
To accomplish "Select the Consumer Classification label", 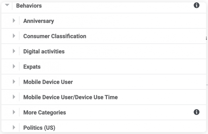I will tap(55, 36).
